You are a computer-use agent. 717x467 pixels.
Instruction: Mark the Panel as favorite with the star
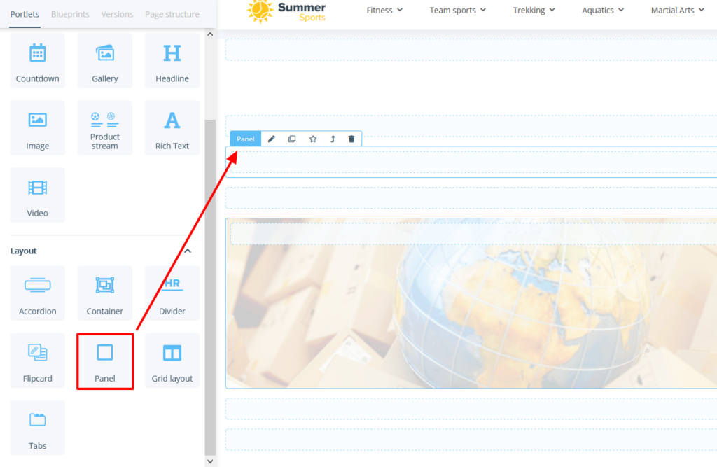pos(312,139)
